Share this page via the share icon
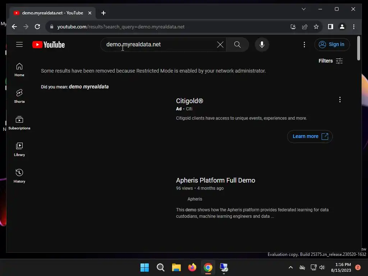 click(x=305, y=27)
